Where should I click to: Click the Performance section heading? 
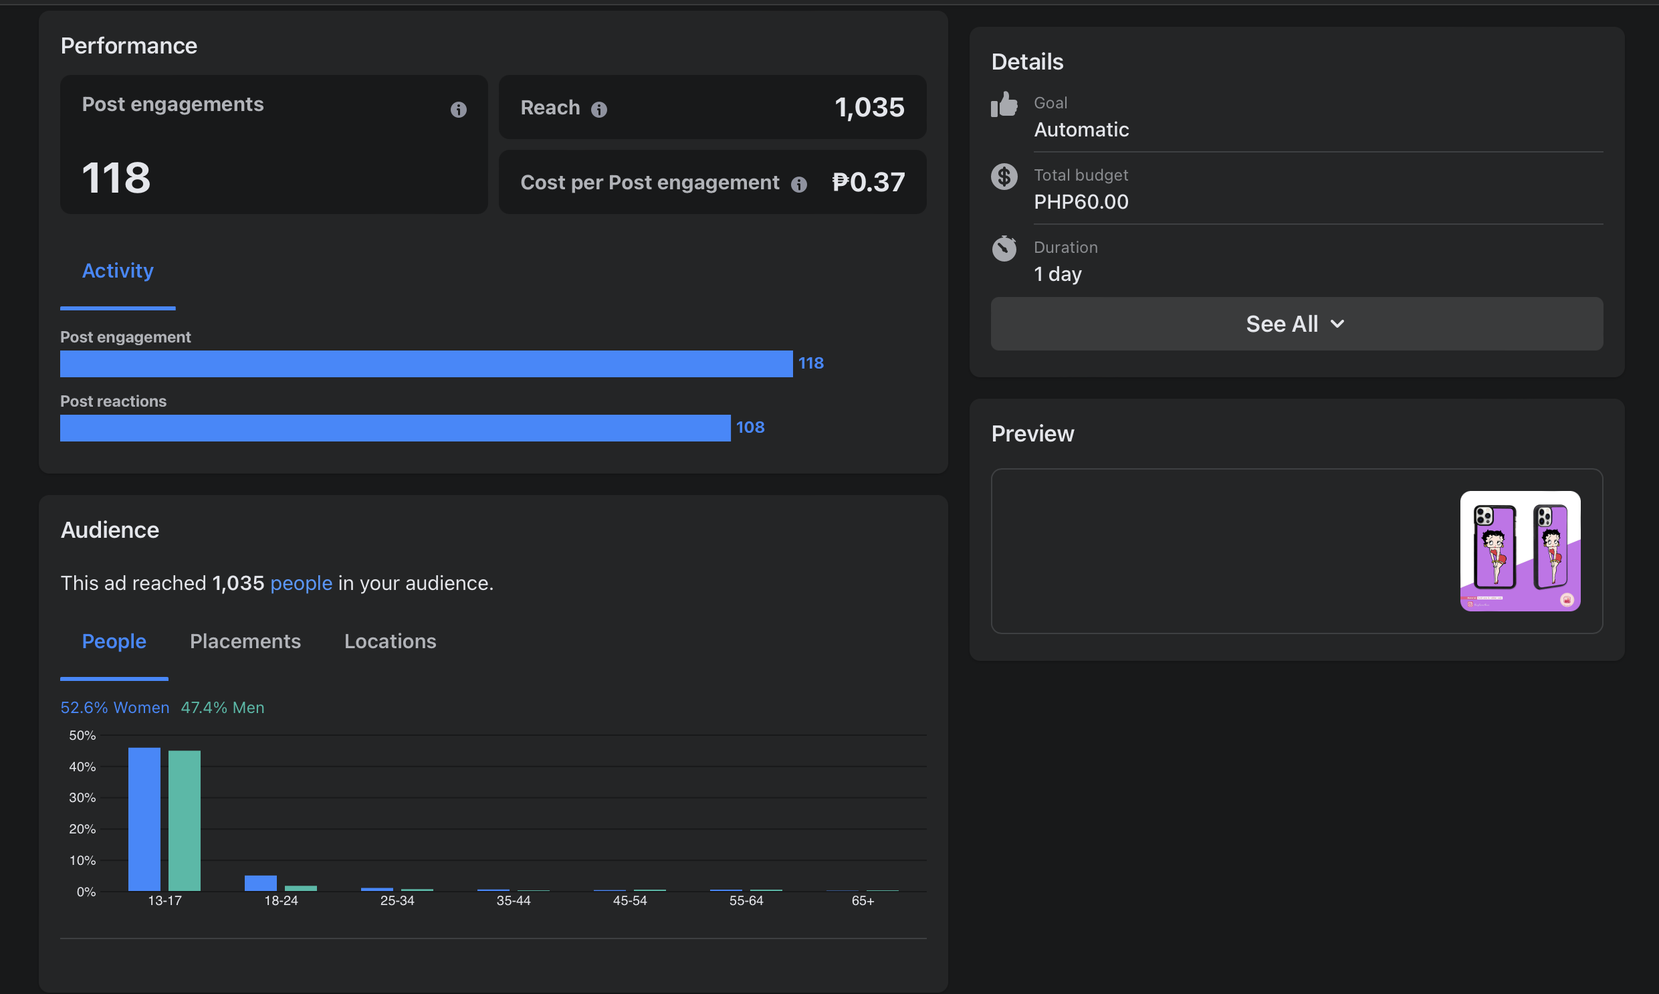click(x=128, y=45)
